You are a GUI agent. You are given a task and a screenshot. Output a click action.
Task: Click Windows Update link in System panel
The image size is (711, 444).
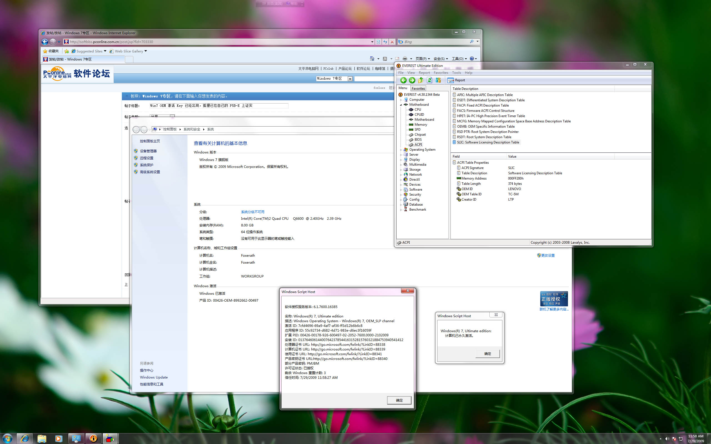click(x=154, y=377)
